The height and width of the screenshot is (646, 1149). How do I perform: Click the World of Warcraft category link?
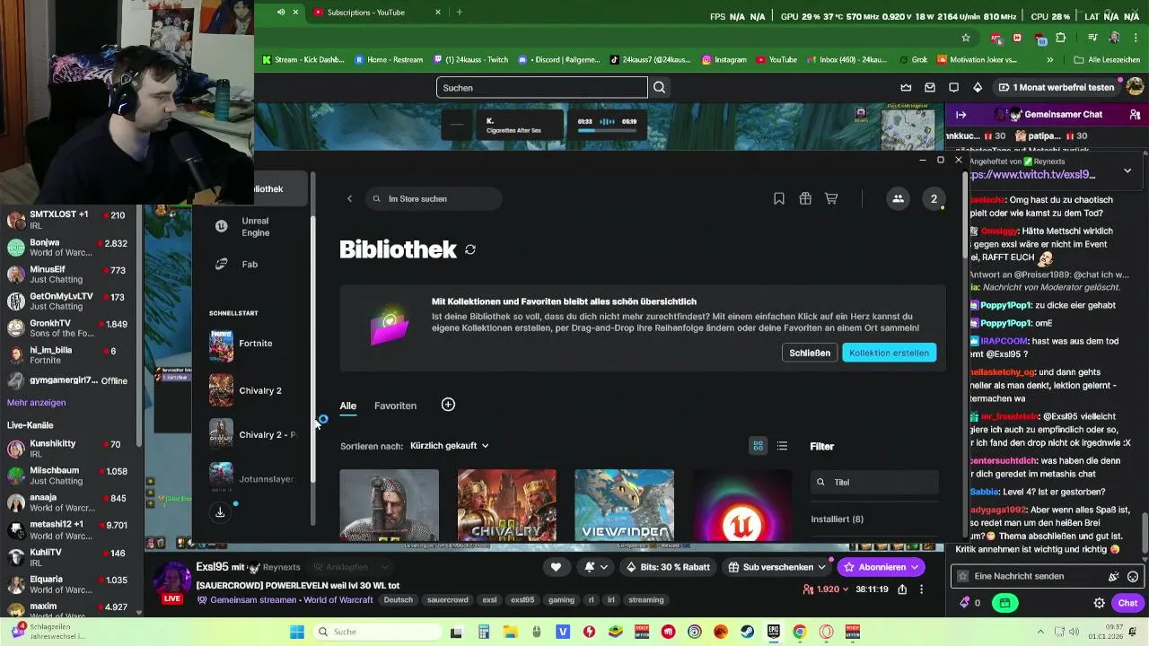338,600
